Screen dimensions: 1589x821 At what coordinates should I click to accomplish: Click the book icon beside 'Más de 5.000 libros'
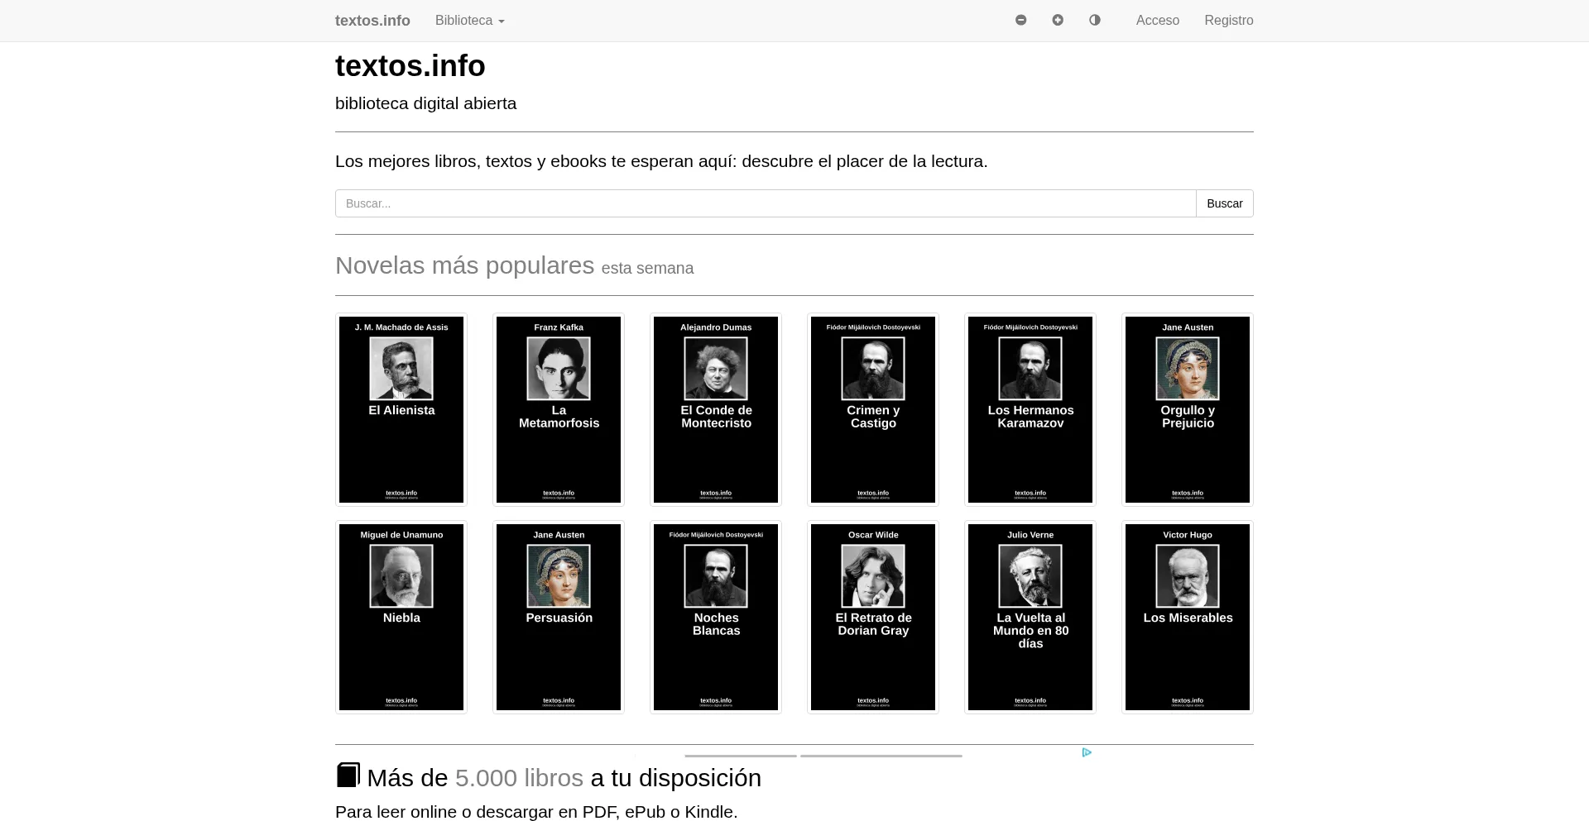tap(348, 775)
